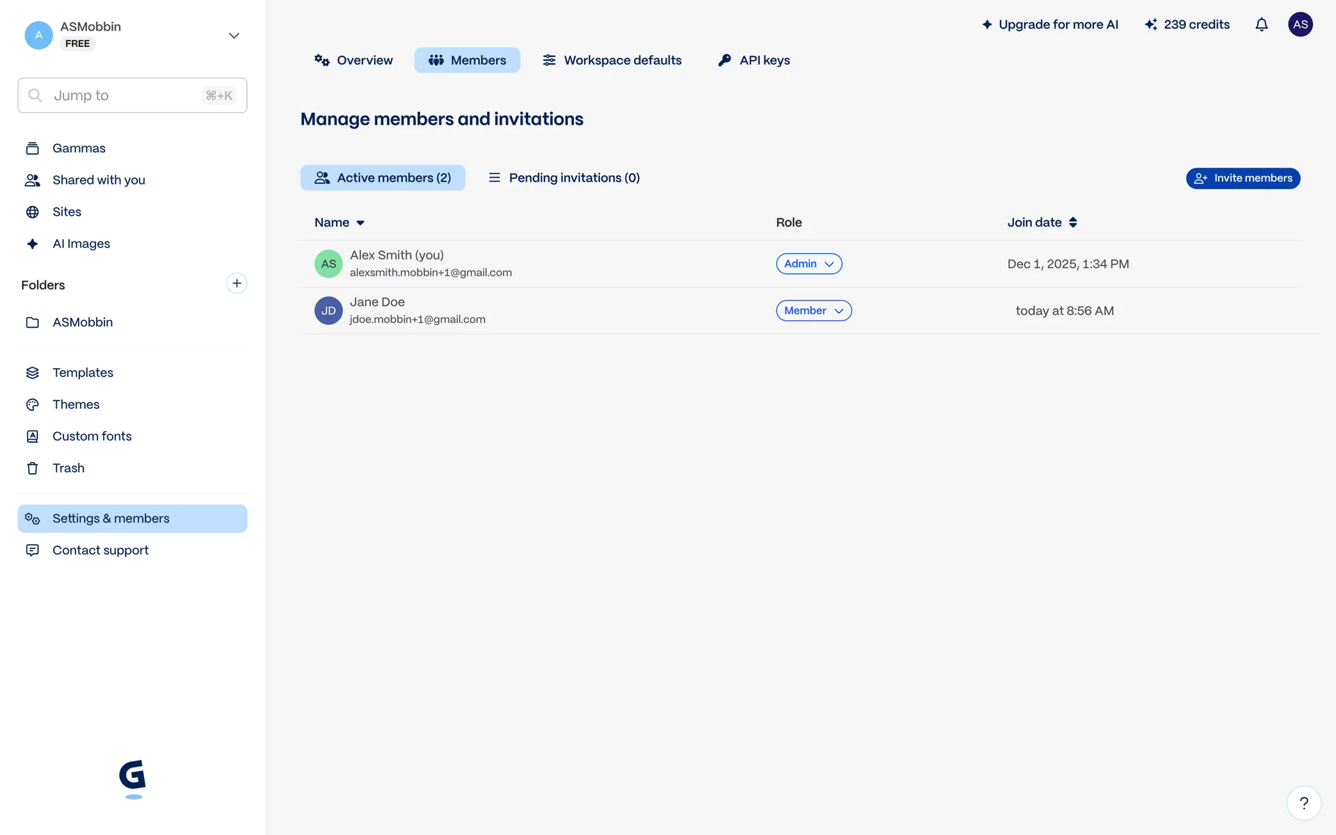Image resolution: width=1336 pixels, height=835 pixels.
Task: Open the help question mark button
Action: tap(1303, 803)
